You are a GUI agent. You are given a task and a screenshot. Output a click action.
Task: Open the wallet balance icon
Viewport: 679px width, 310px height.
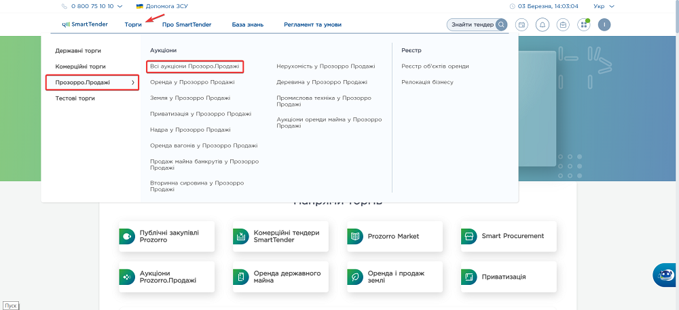coord(522,25)
